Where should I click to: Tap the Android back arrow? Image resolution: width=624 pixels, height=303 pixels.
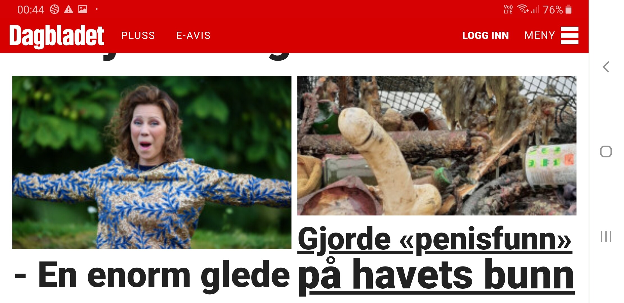[606, 67]
